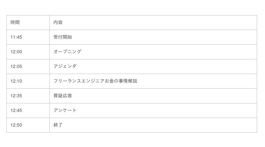265x147 pixels.
Task: Select the 12:10 time cell
Action: coord(16,81)
